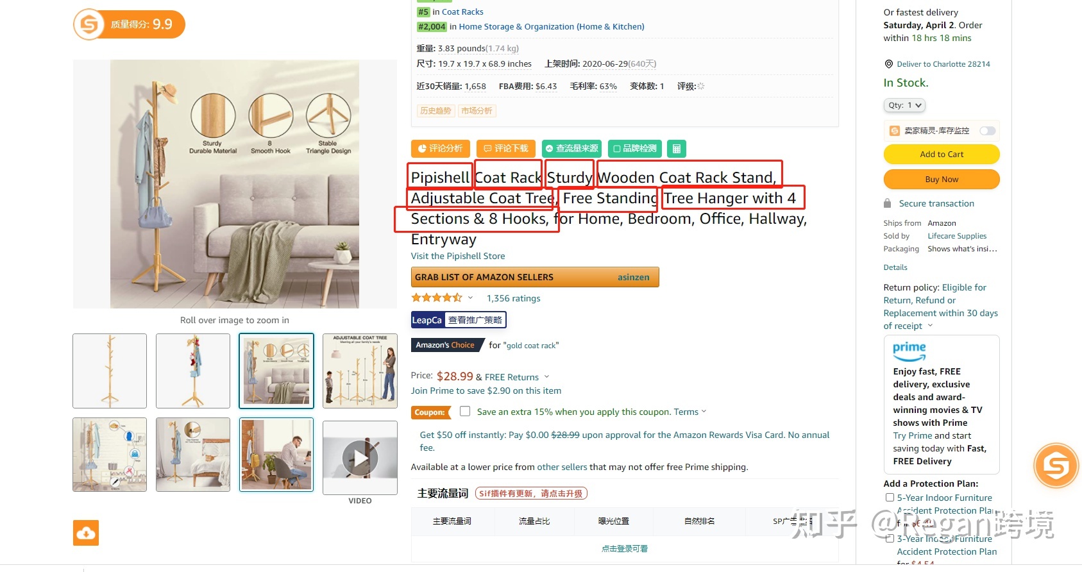Play the product video thumbnail
This screenshot has width=1082, height=572.
(x=360, y=458)
